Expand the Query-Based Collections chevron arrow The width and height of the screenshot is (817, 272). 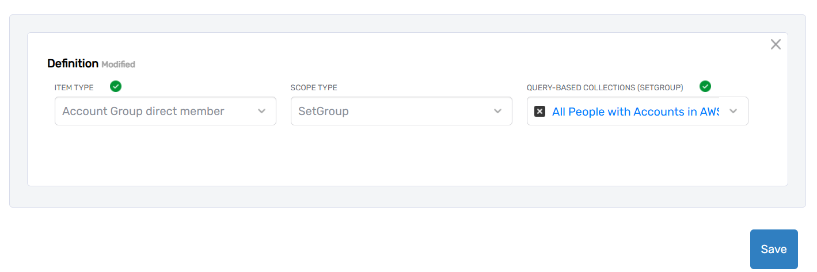(734, 111)
